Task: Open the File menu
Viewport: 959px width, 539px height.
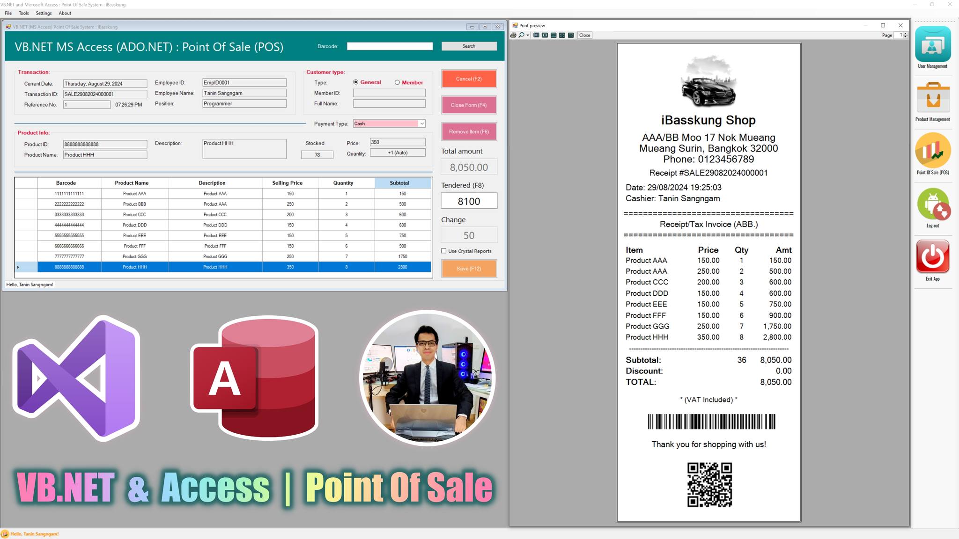Action: point(8,13)
